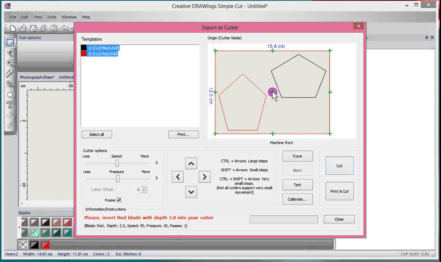The height and width of the screenshot is (262, 441).
Task: Select the (Cut) Red,RGB template row
Action: [x=99, y=53]
